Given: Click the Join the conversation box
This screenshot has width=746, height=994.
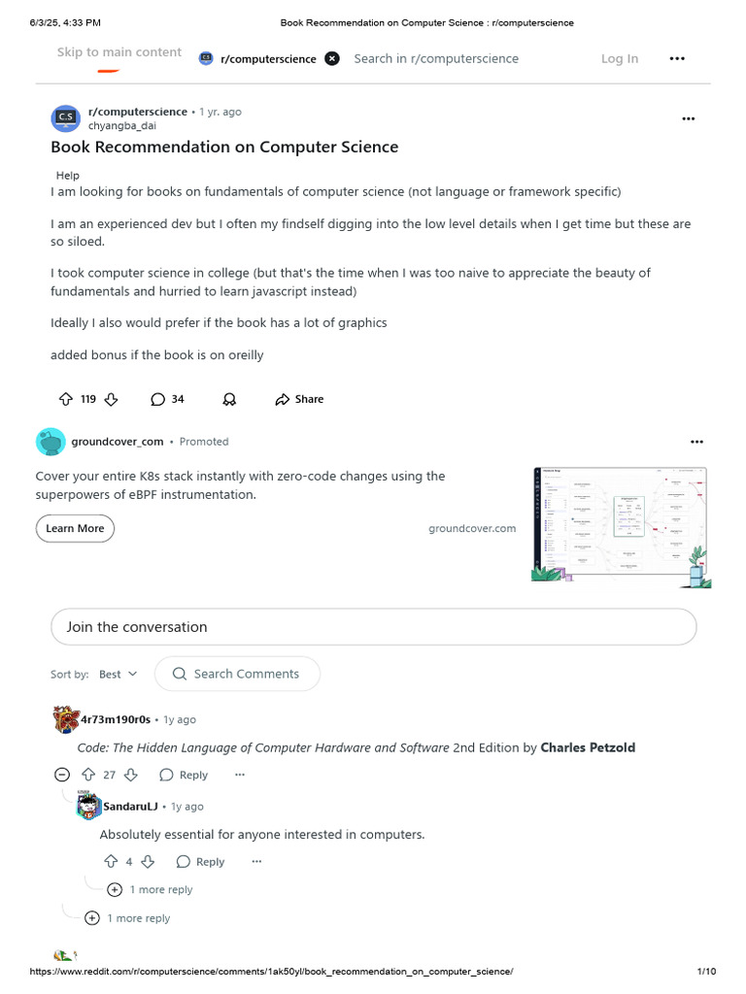Looking at the screenshot, I should point(373,627).
